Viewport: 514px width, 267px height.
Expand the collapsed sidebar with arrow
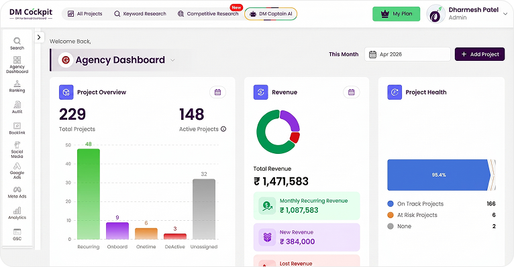pyautogui.click(x=39, y=37)
